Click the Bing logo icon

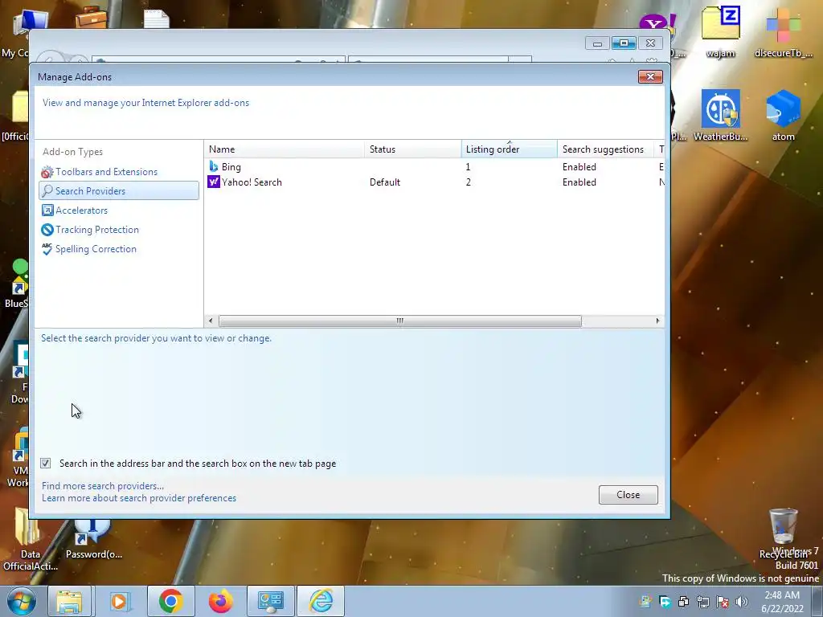pyautogui.click(x=214, y=167)
